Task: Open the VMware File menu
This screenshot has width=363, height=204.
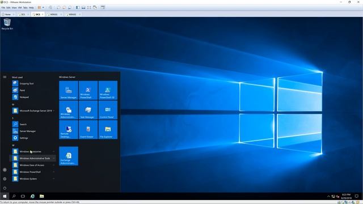Action: tap(3, 7)
